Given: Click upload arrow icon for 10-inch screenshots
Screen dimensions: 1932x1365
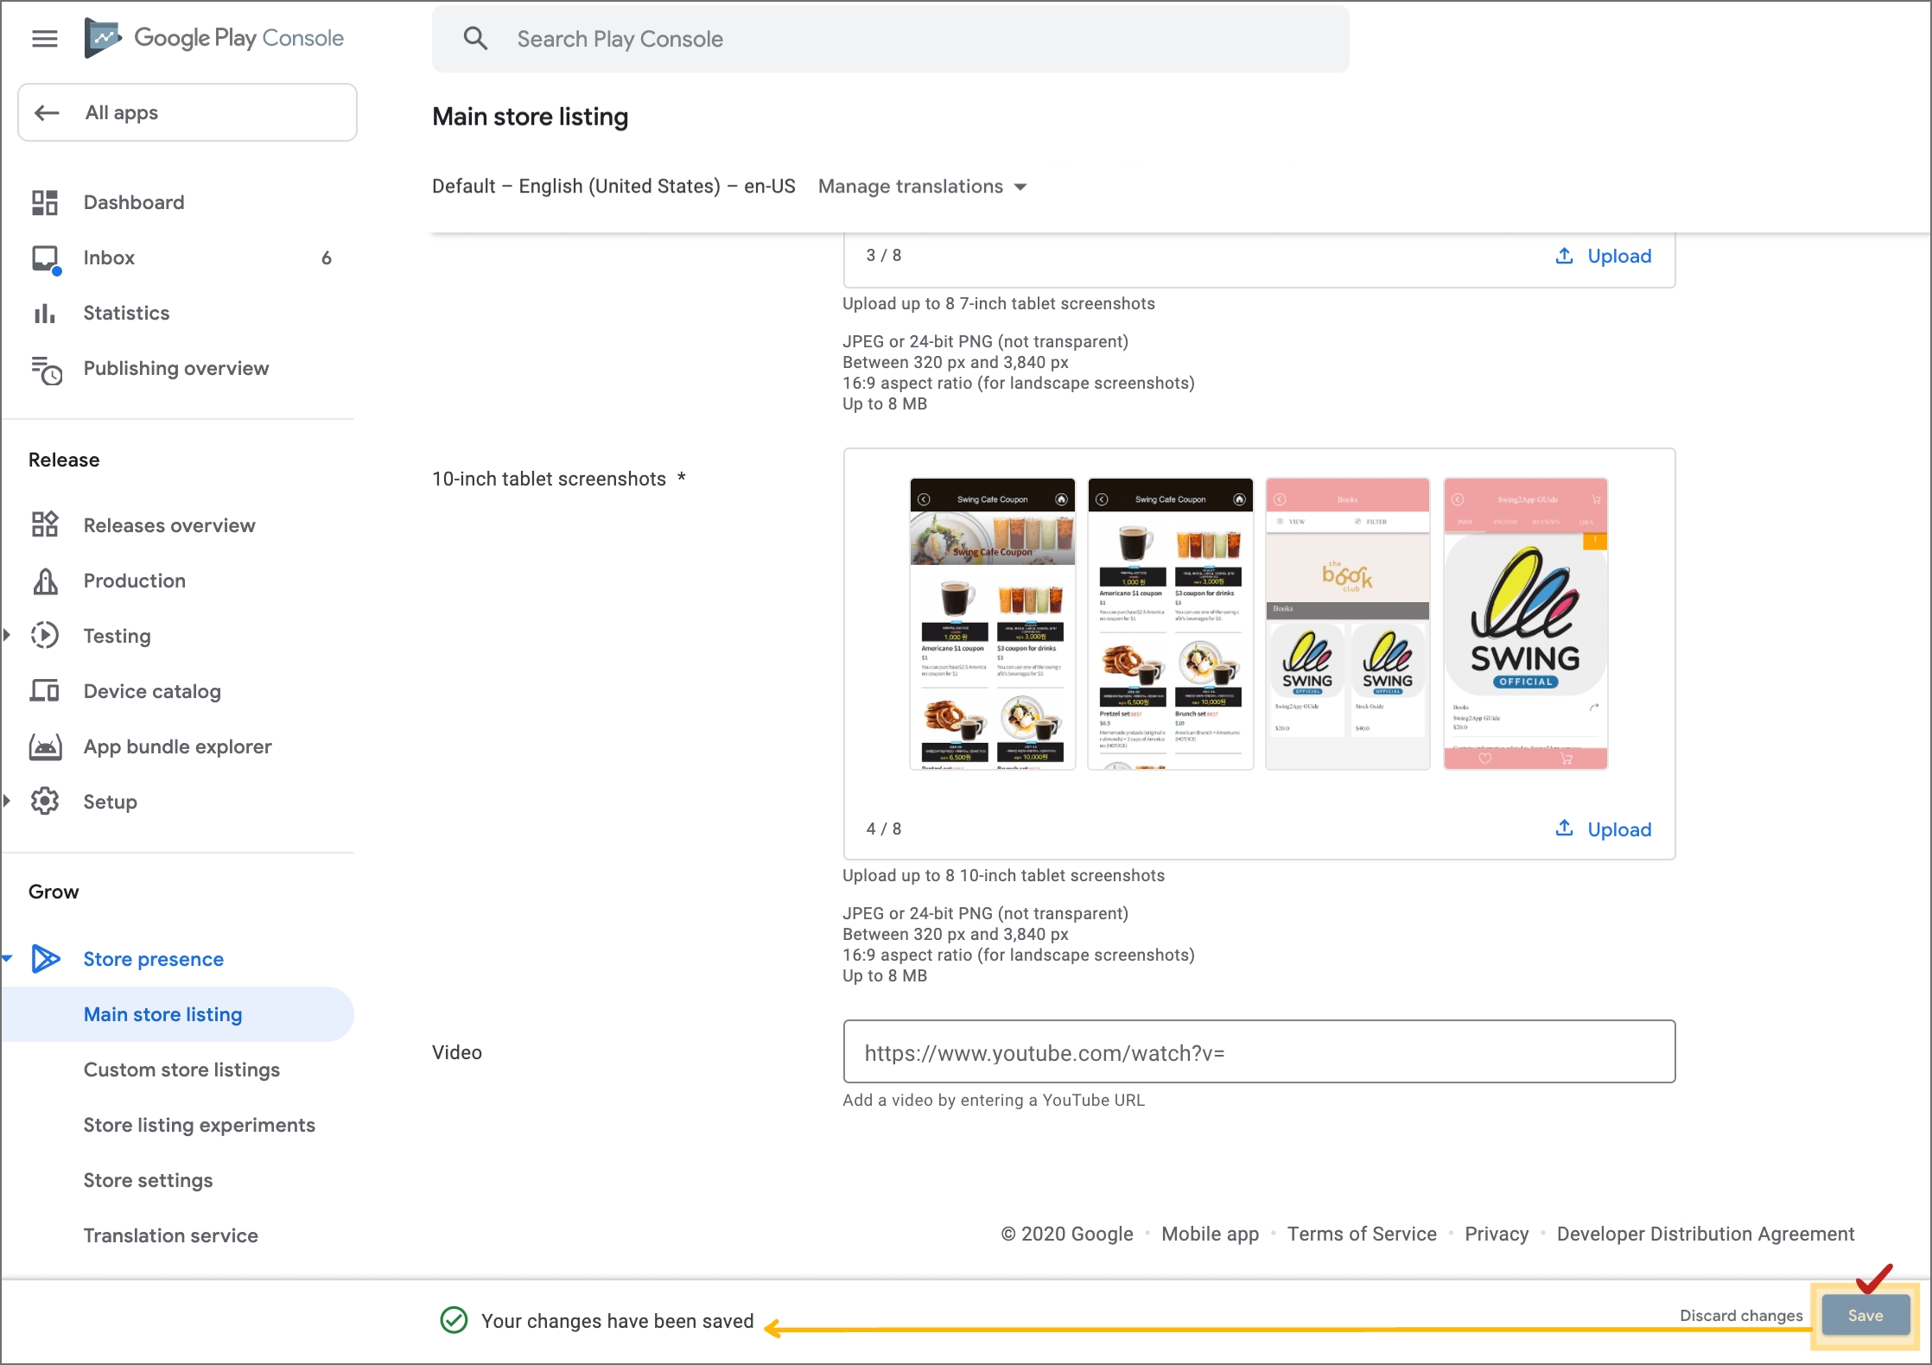Looking at the screenshot, I should tap(1564, 829).
